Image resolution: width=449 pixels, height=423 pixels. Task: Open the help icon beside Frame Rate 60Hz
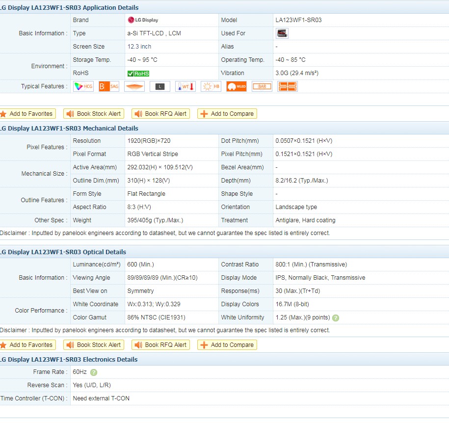94,372
